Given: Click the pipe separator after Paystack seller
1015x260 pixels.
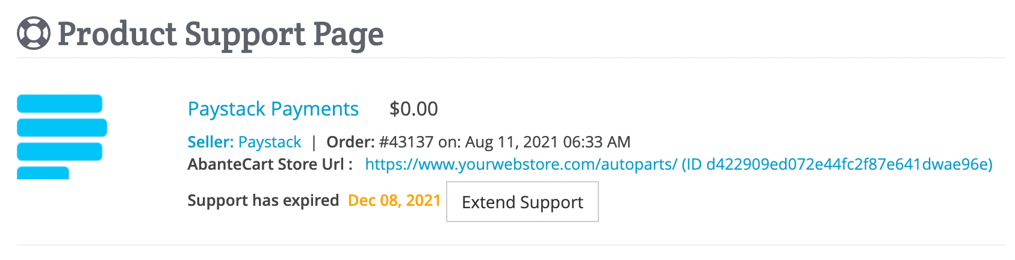Looking at the screenshot, I should click(x=314, y=143).
